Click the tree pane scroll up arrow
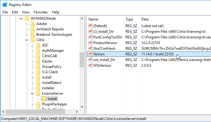This screenshot has height=122, width=211. click(x=82, y=18)
